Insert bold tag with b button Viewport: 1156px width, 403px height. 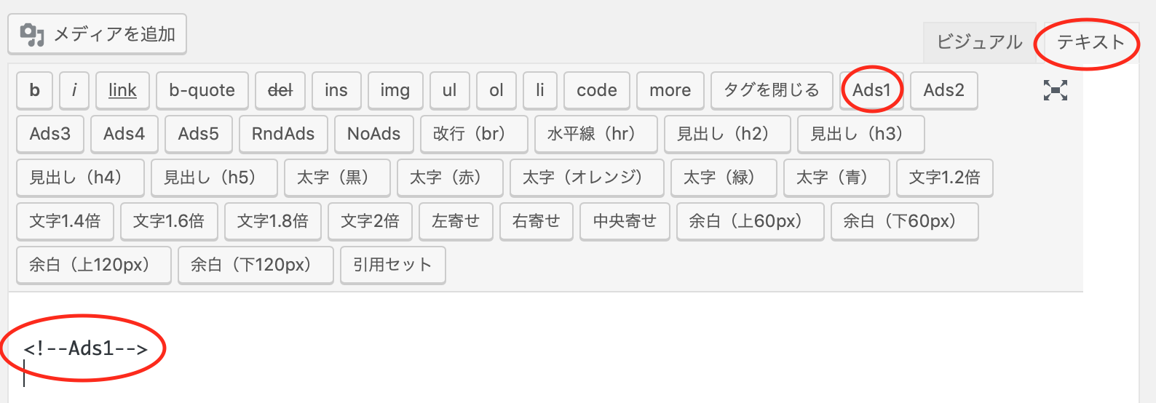click(x=34, y=90)
